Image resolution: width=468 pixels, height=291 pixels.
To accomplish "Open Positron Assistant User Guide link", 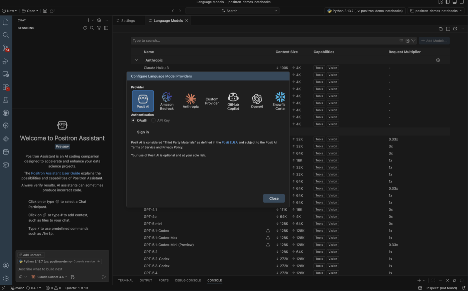I will click(x=55, y=173).
